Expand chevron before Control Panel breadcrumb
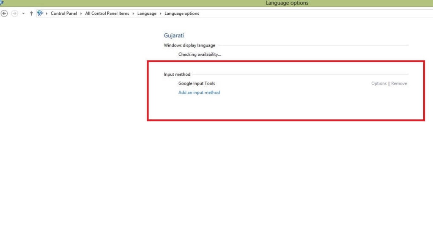The height and width of the screenshot is (225, 433). pyautogui.click(x=47, y=14)
